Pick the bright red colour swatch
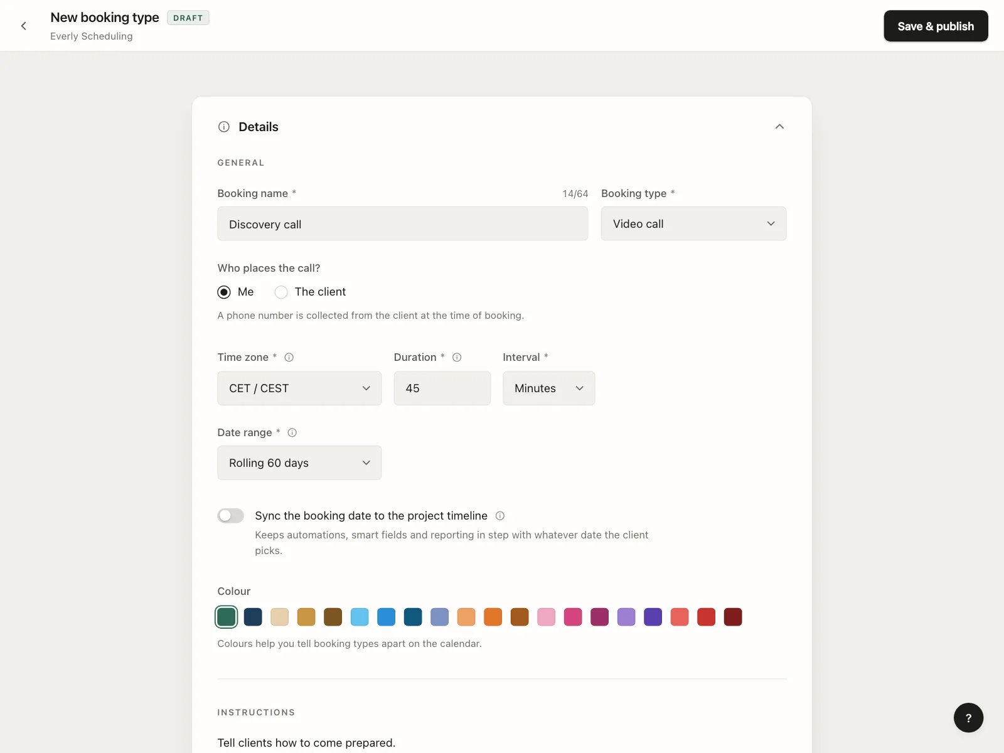This screenshot has height=753, width=1004. coord(707,617)
